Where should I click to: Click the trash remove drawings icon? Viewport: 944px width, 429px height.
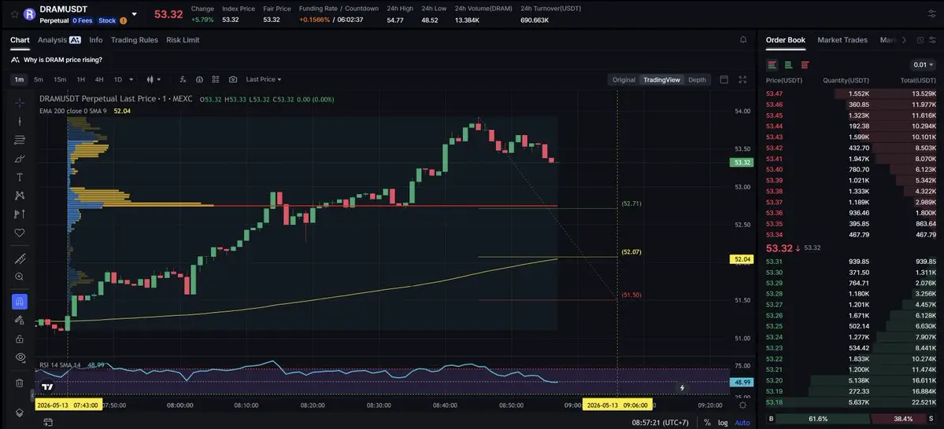(19, 383)
